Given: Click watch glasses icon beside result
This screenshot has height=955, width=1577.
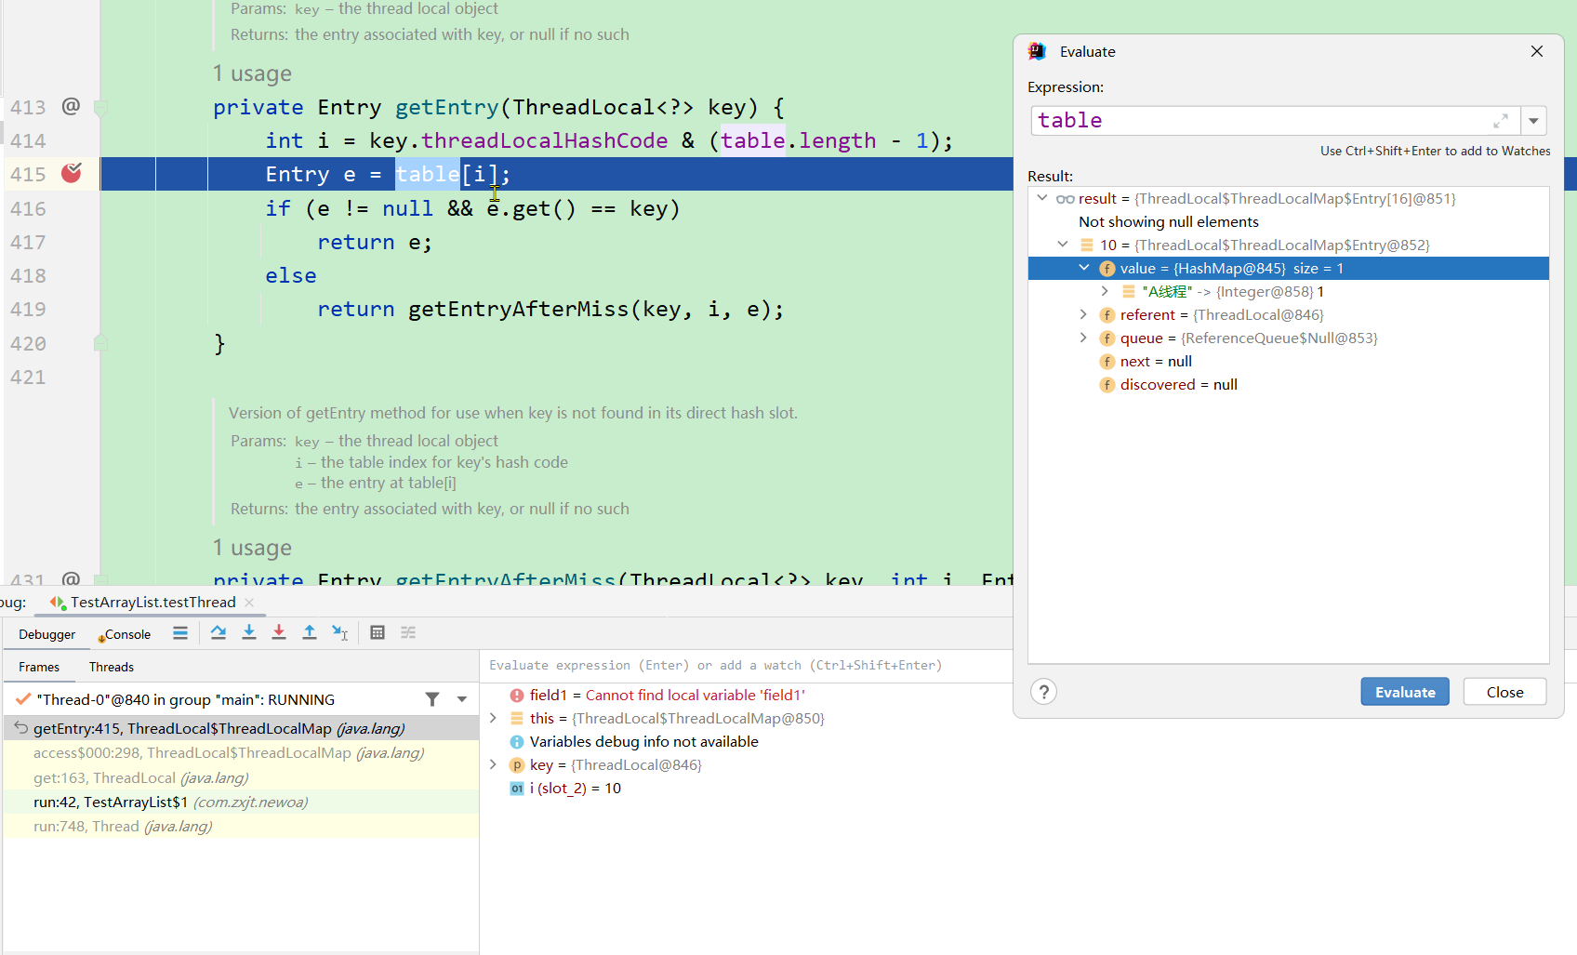Looking at the screenshot, I should click(x=1066, y=199).
